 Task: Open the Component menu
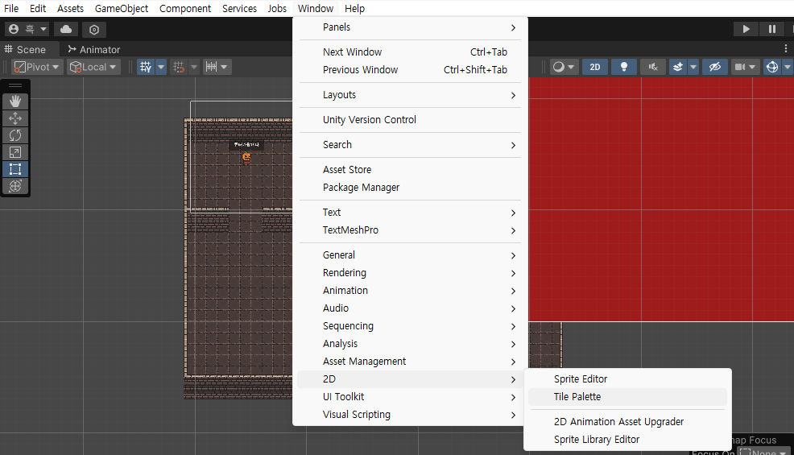(185, 9)
